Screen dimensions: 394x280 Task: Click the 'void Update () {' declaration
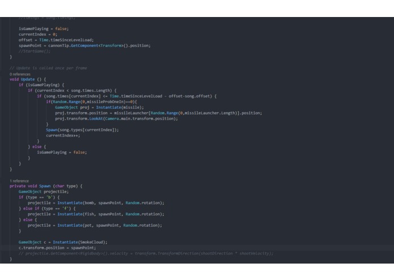click(x=28, y=79)
